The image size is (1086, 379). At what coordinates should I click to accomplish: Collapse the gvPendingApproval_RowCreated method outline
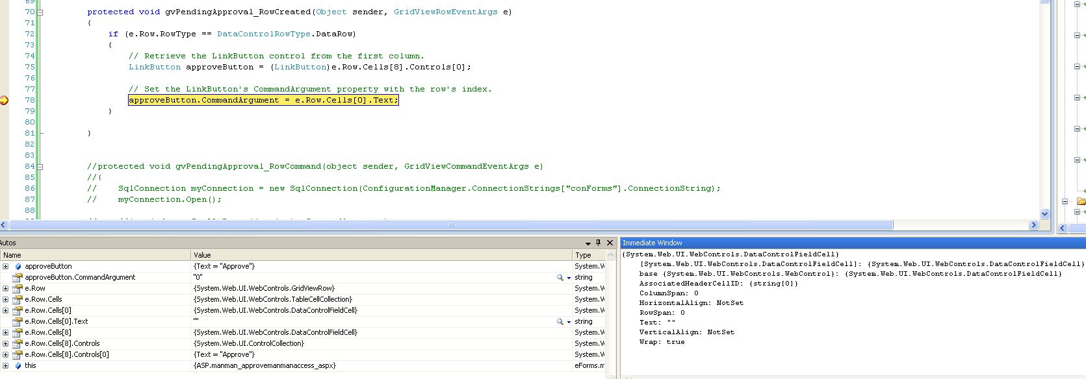tap(40, 12)
